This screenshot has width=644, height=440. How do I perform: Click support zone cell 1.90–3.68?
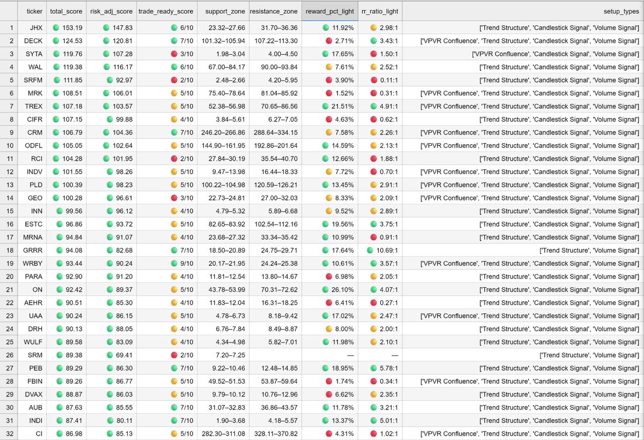tap(223, 420)
